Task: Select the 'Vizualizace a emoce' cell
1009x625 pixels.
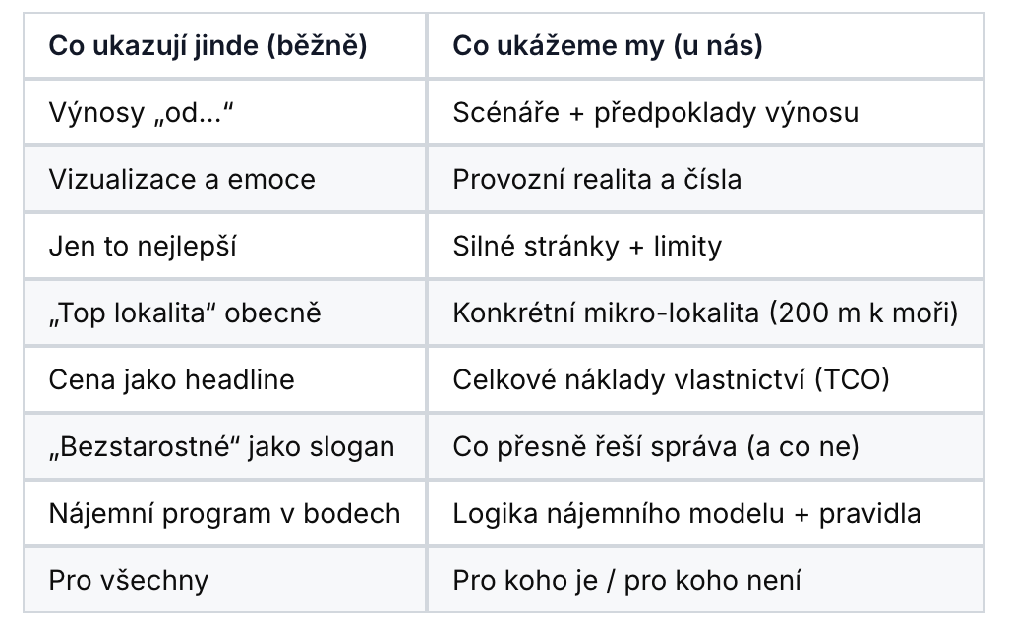Action: pyautogui.click(x=182, y=180)
